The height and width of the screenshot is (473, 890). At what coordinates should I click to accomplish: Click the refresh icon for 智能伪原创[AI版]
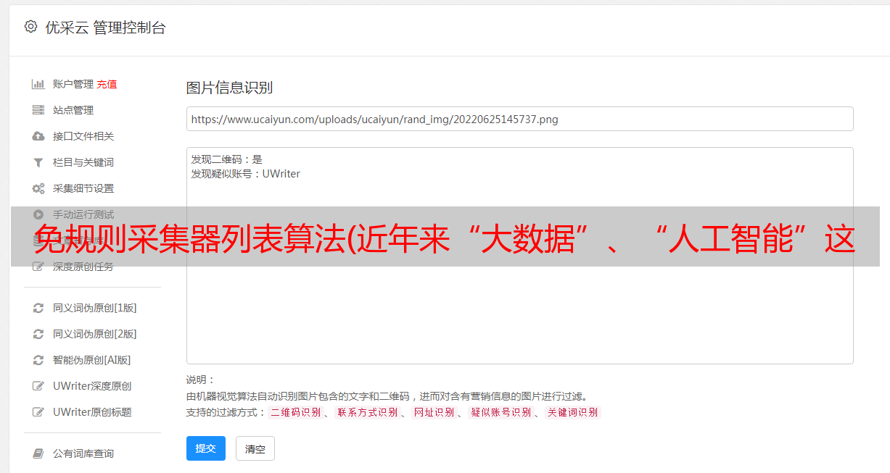click(x=38, y=360)
